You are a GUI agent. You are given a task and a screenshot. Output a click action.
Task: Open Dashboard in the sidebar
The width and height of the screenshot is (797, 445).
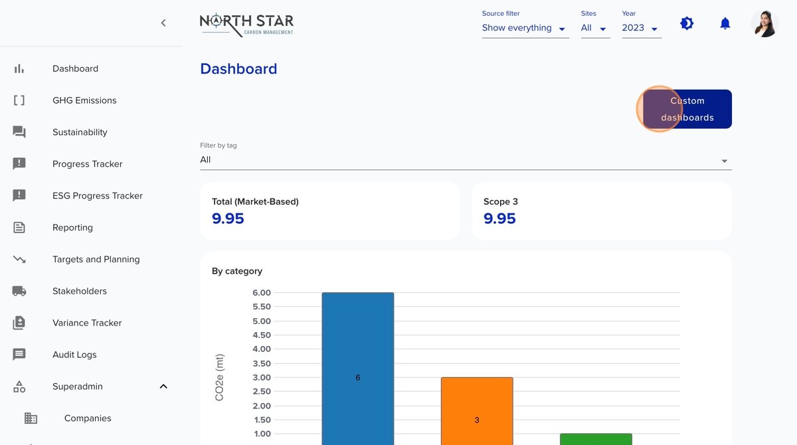point(75,68)
